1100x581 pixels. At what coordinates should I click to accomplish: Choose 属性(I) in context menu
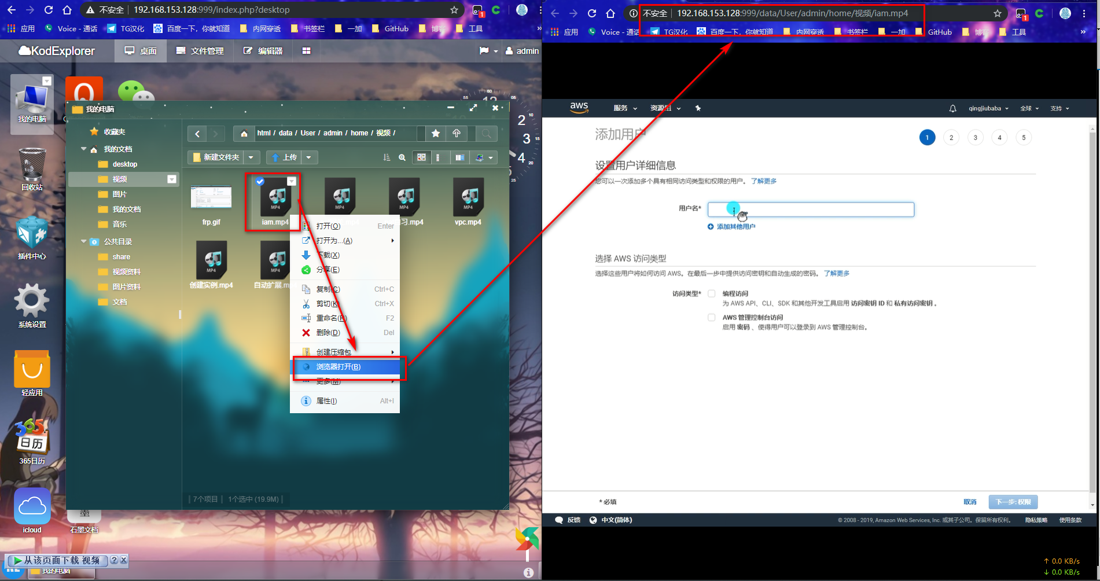tap(345, 401)
